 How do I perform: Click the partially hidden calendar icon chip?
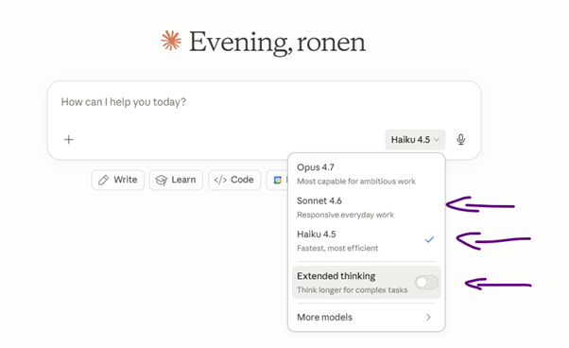click(278, 180)
